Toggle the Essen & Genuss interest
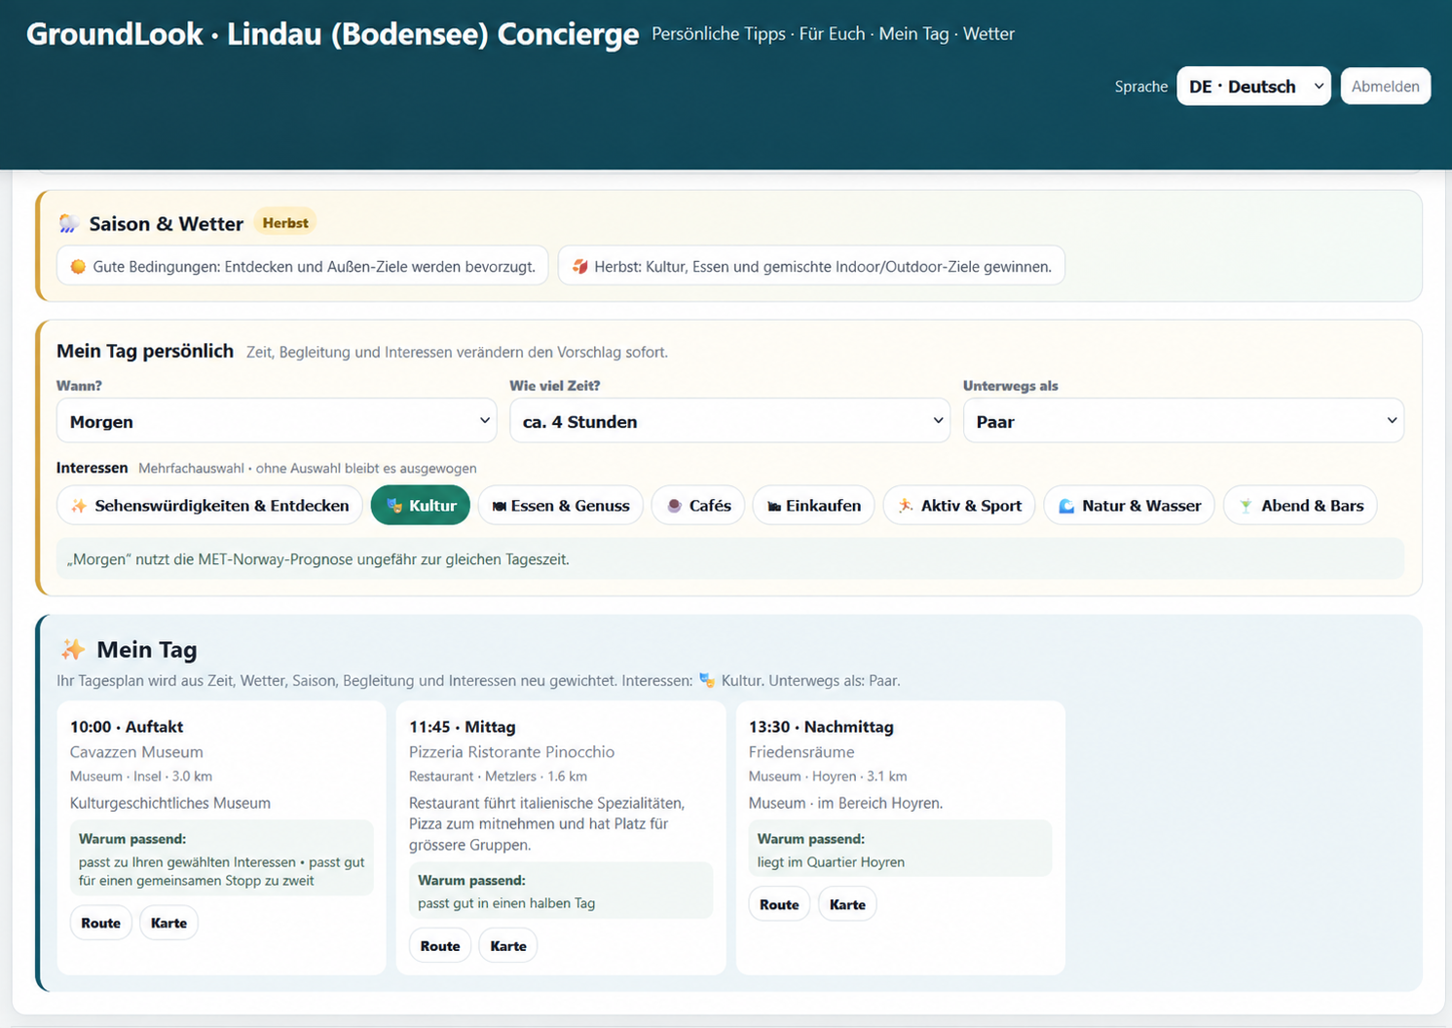The image size is (1452, 1028). 561,505
